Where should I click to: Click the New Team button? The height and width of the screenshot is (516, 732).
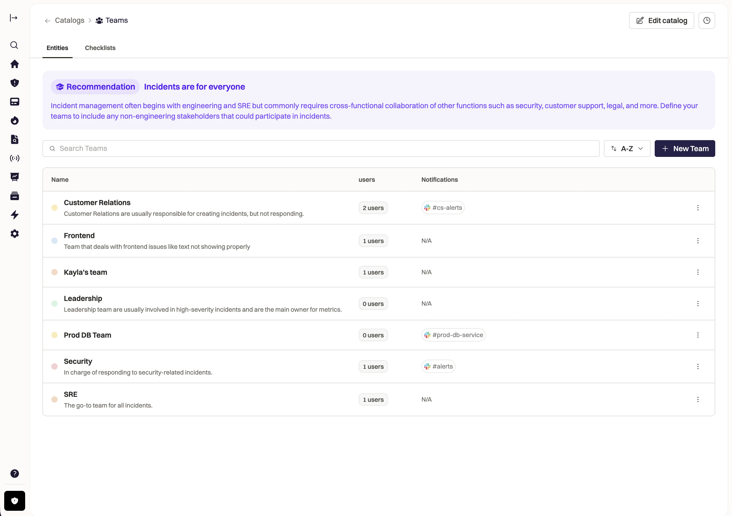click(685, 149)
